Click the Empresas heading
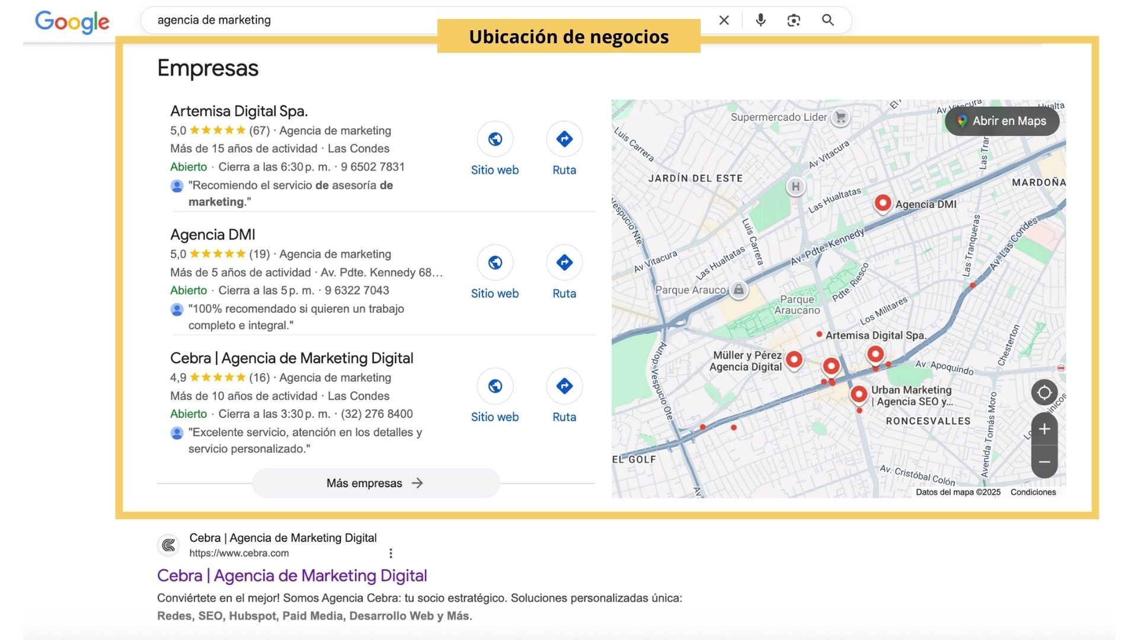The width and height of the screenshot is (1138, 640). pyautogui.click(x=208, y=68)
